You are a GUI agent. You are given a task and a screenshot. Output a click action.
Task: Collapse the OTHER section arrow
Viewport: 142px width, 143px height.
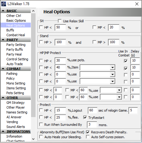tap(3, 98)
